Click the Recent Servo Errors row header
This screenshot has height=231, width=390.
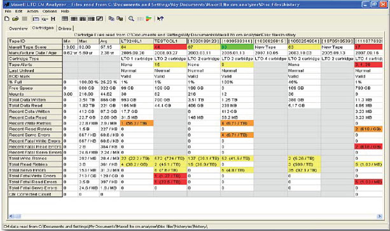point(35,135)
